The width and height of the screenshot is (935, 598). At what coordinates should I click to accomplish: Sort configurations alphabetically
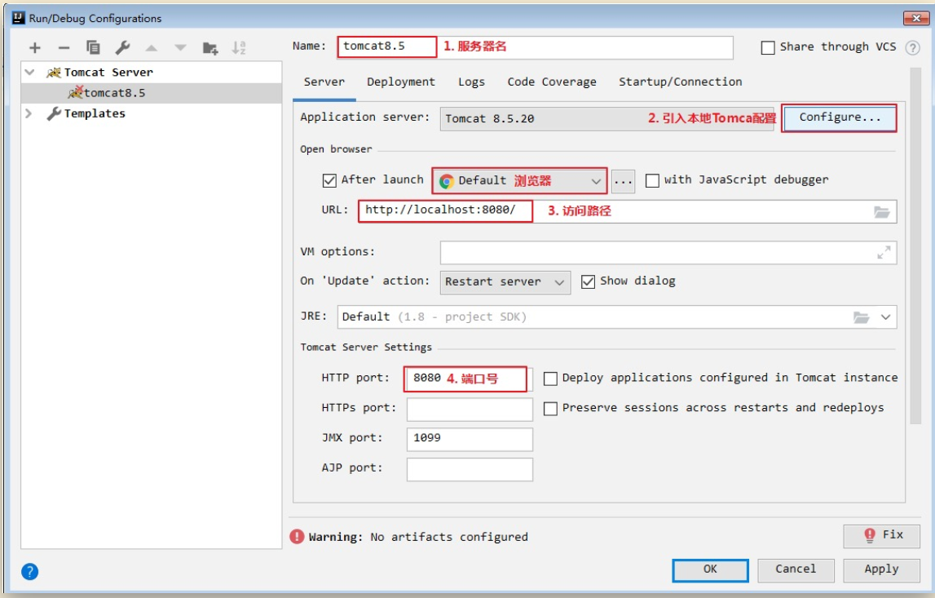coord(239,48)
